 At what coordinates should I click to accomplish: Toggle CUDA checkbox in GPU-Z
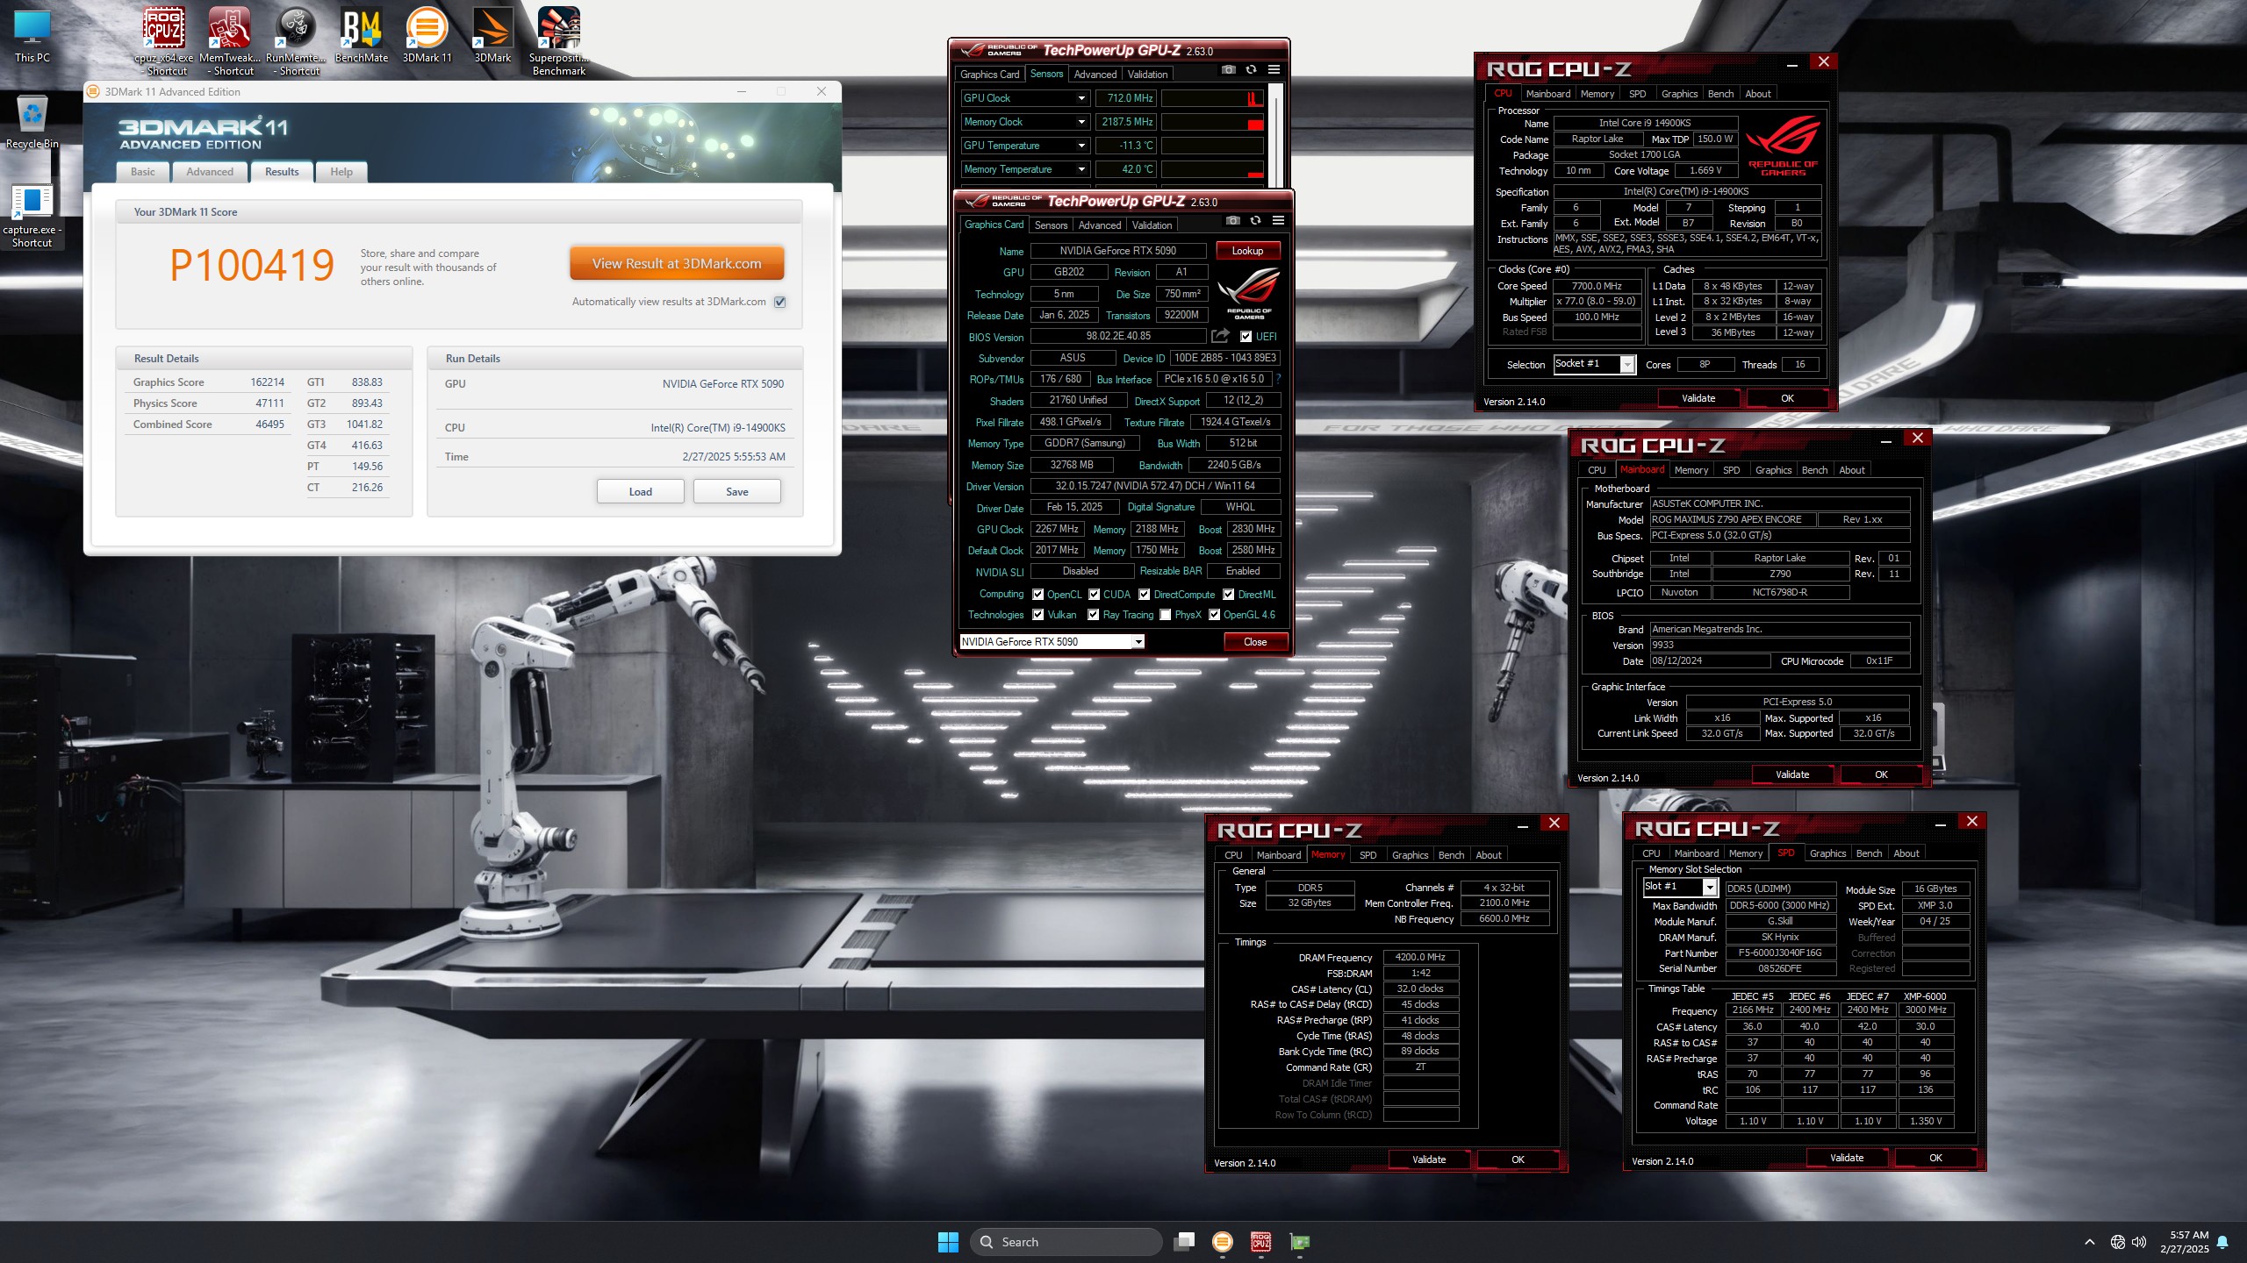(1095, 595)
